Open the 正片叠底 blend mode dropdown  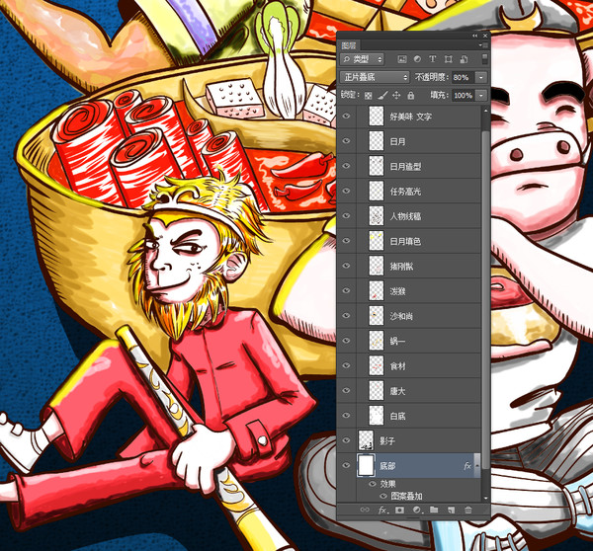[375, 77]
